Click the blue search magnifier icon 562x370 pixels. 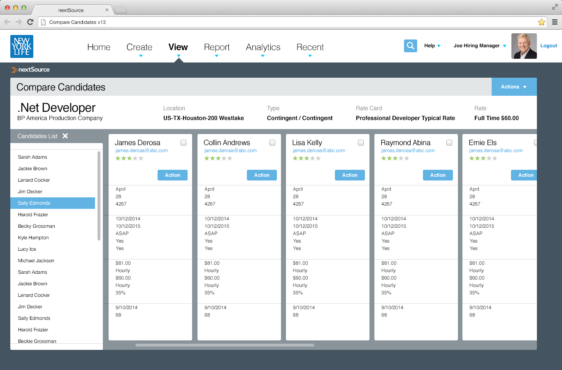tap(410, 46)
